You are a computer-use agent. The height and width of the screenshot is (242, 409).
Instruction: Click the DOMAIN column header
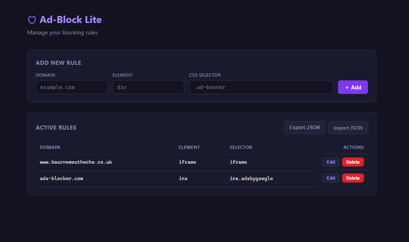click(50, 147)
